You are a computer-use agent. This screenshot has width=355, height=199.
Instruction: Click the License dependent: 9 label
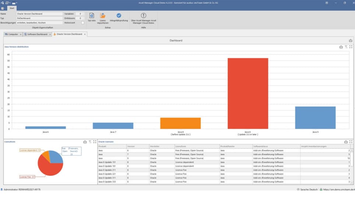click(30, 150)
